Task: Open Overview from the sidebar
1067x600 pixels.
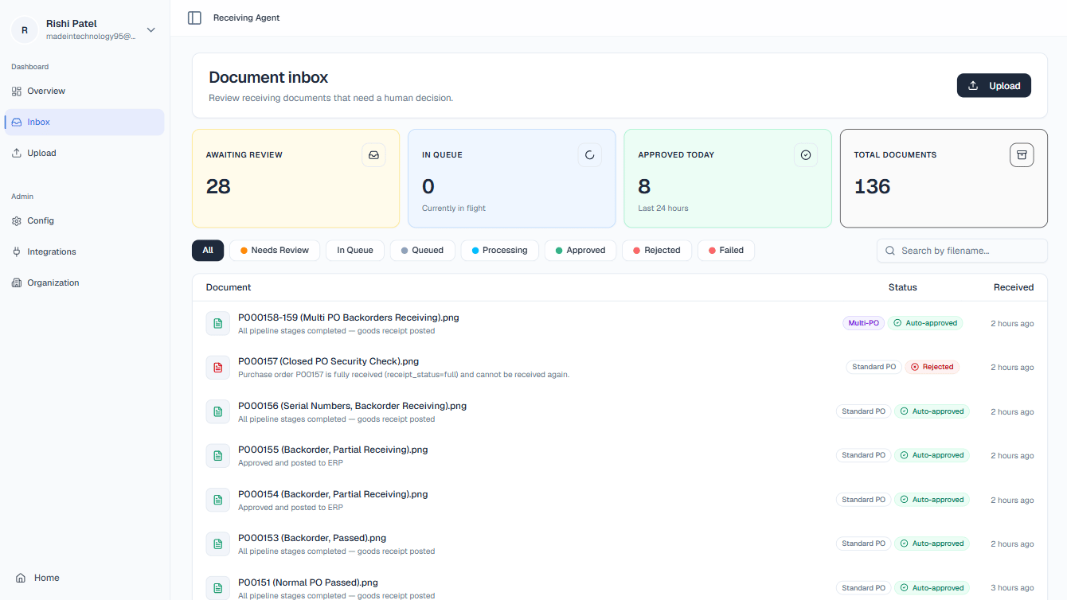Action: coord(84,92)
